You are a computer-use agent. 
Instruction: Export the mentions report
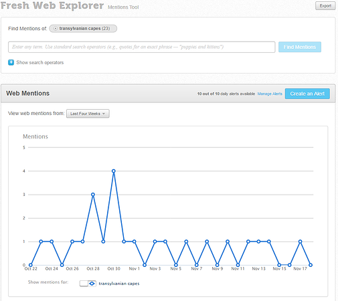tap(325, 6)
